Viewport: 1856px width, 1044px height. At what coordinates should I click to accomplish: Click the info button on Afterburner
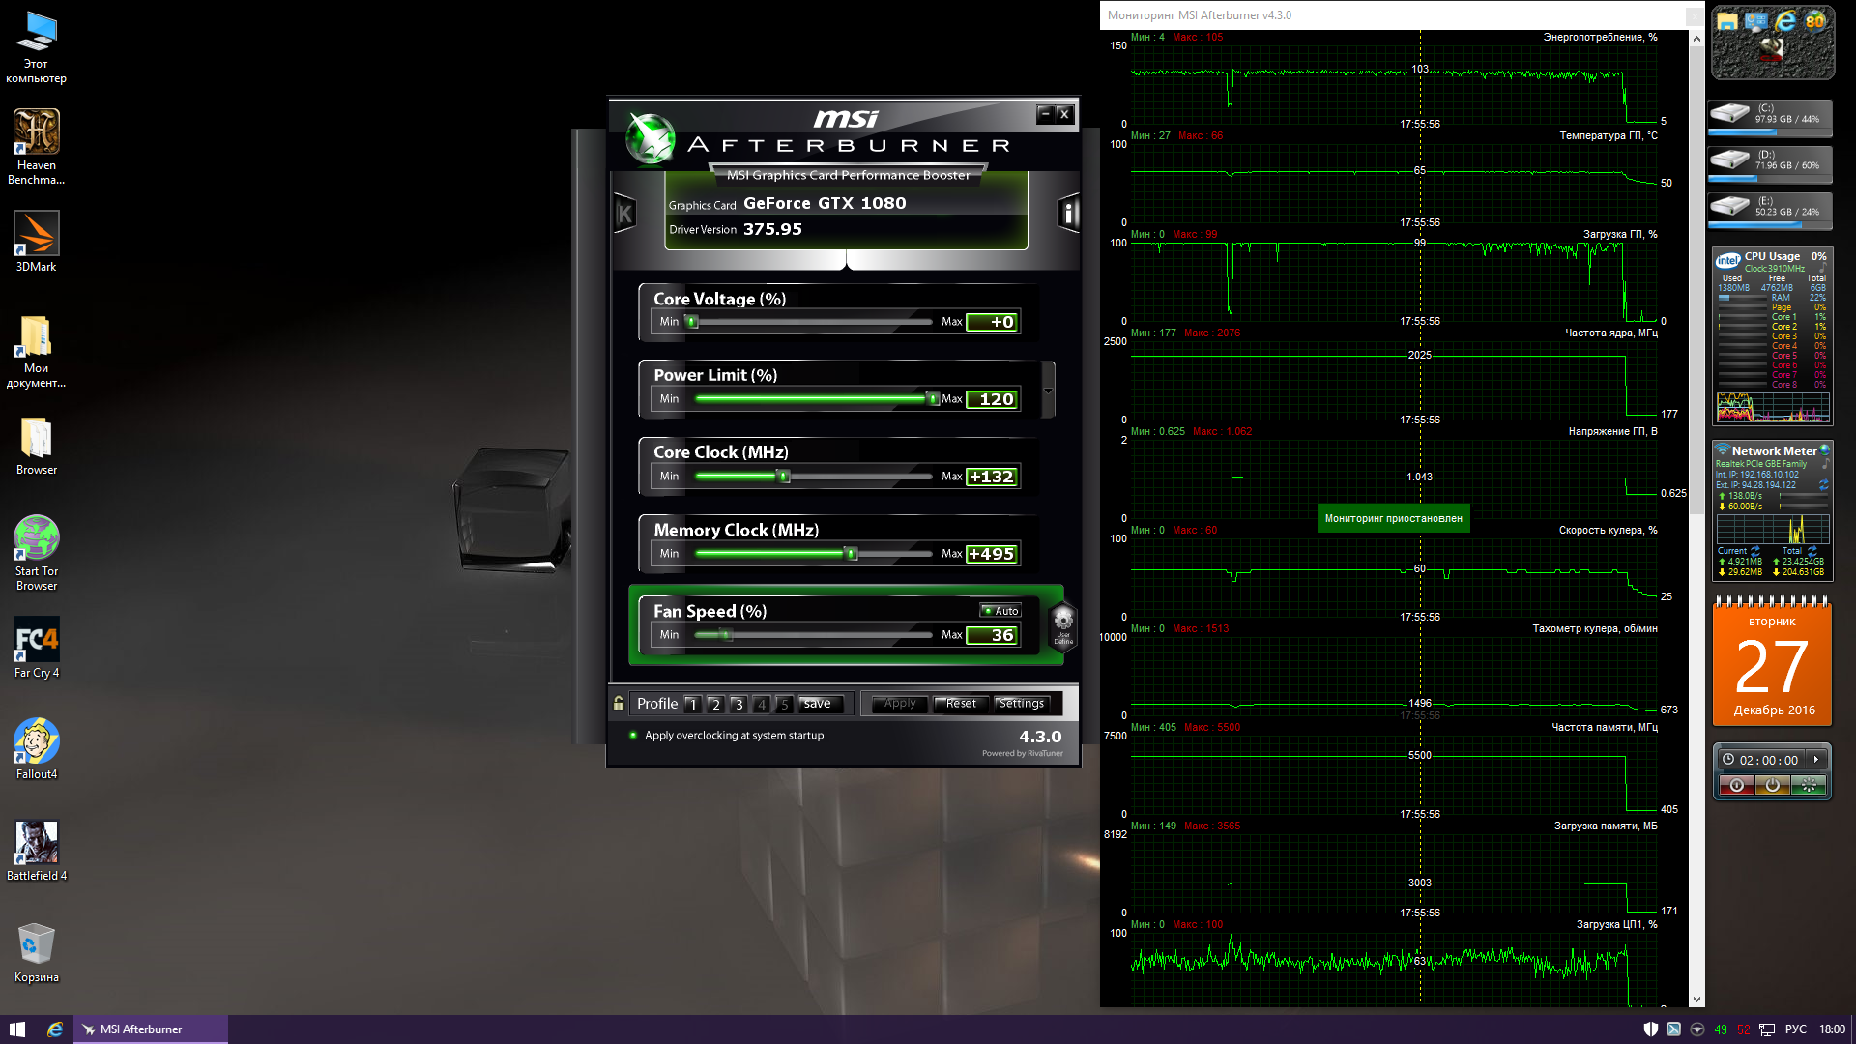1068,214
